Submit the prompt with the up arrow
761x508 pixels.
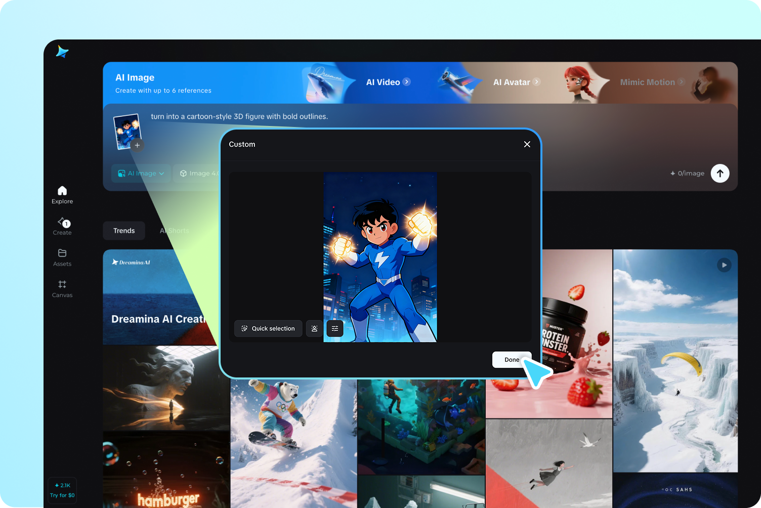click(720, 173)
